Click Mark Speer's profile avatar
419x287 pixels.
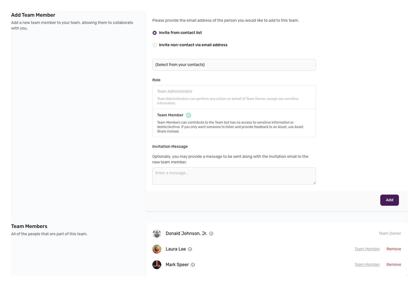tap(157, 265)
